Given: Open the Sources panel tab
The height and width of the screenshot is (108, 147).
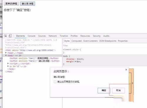Looking at the screenshot, I should click(x=42, y=36).
